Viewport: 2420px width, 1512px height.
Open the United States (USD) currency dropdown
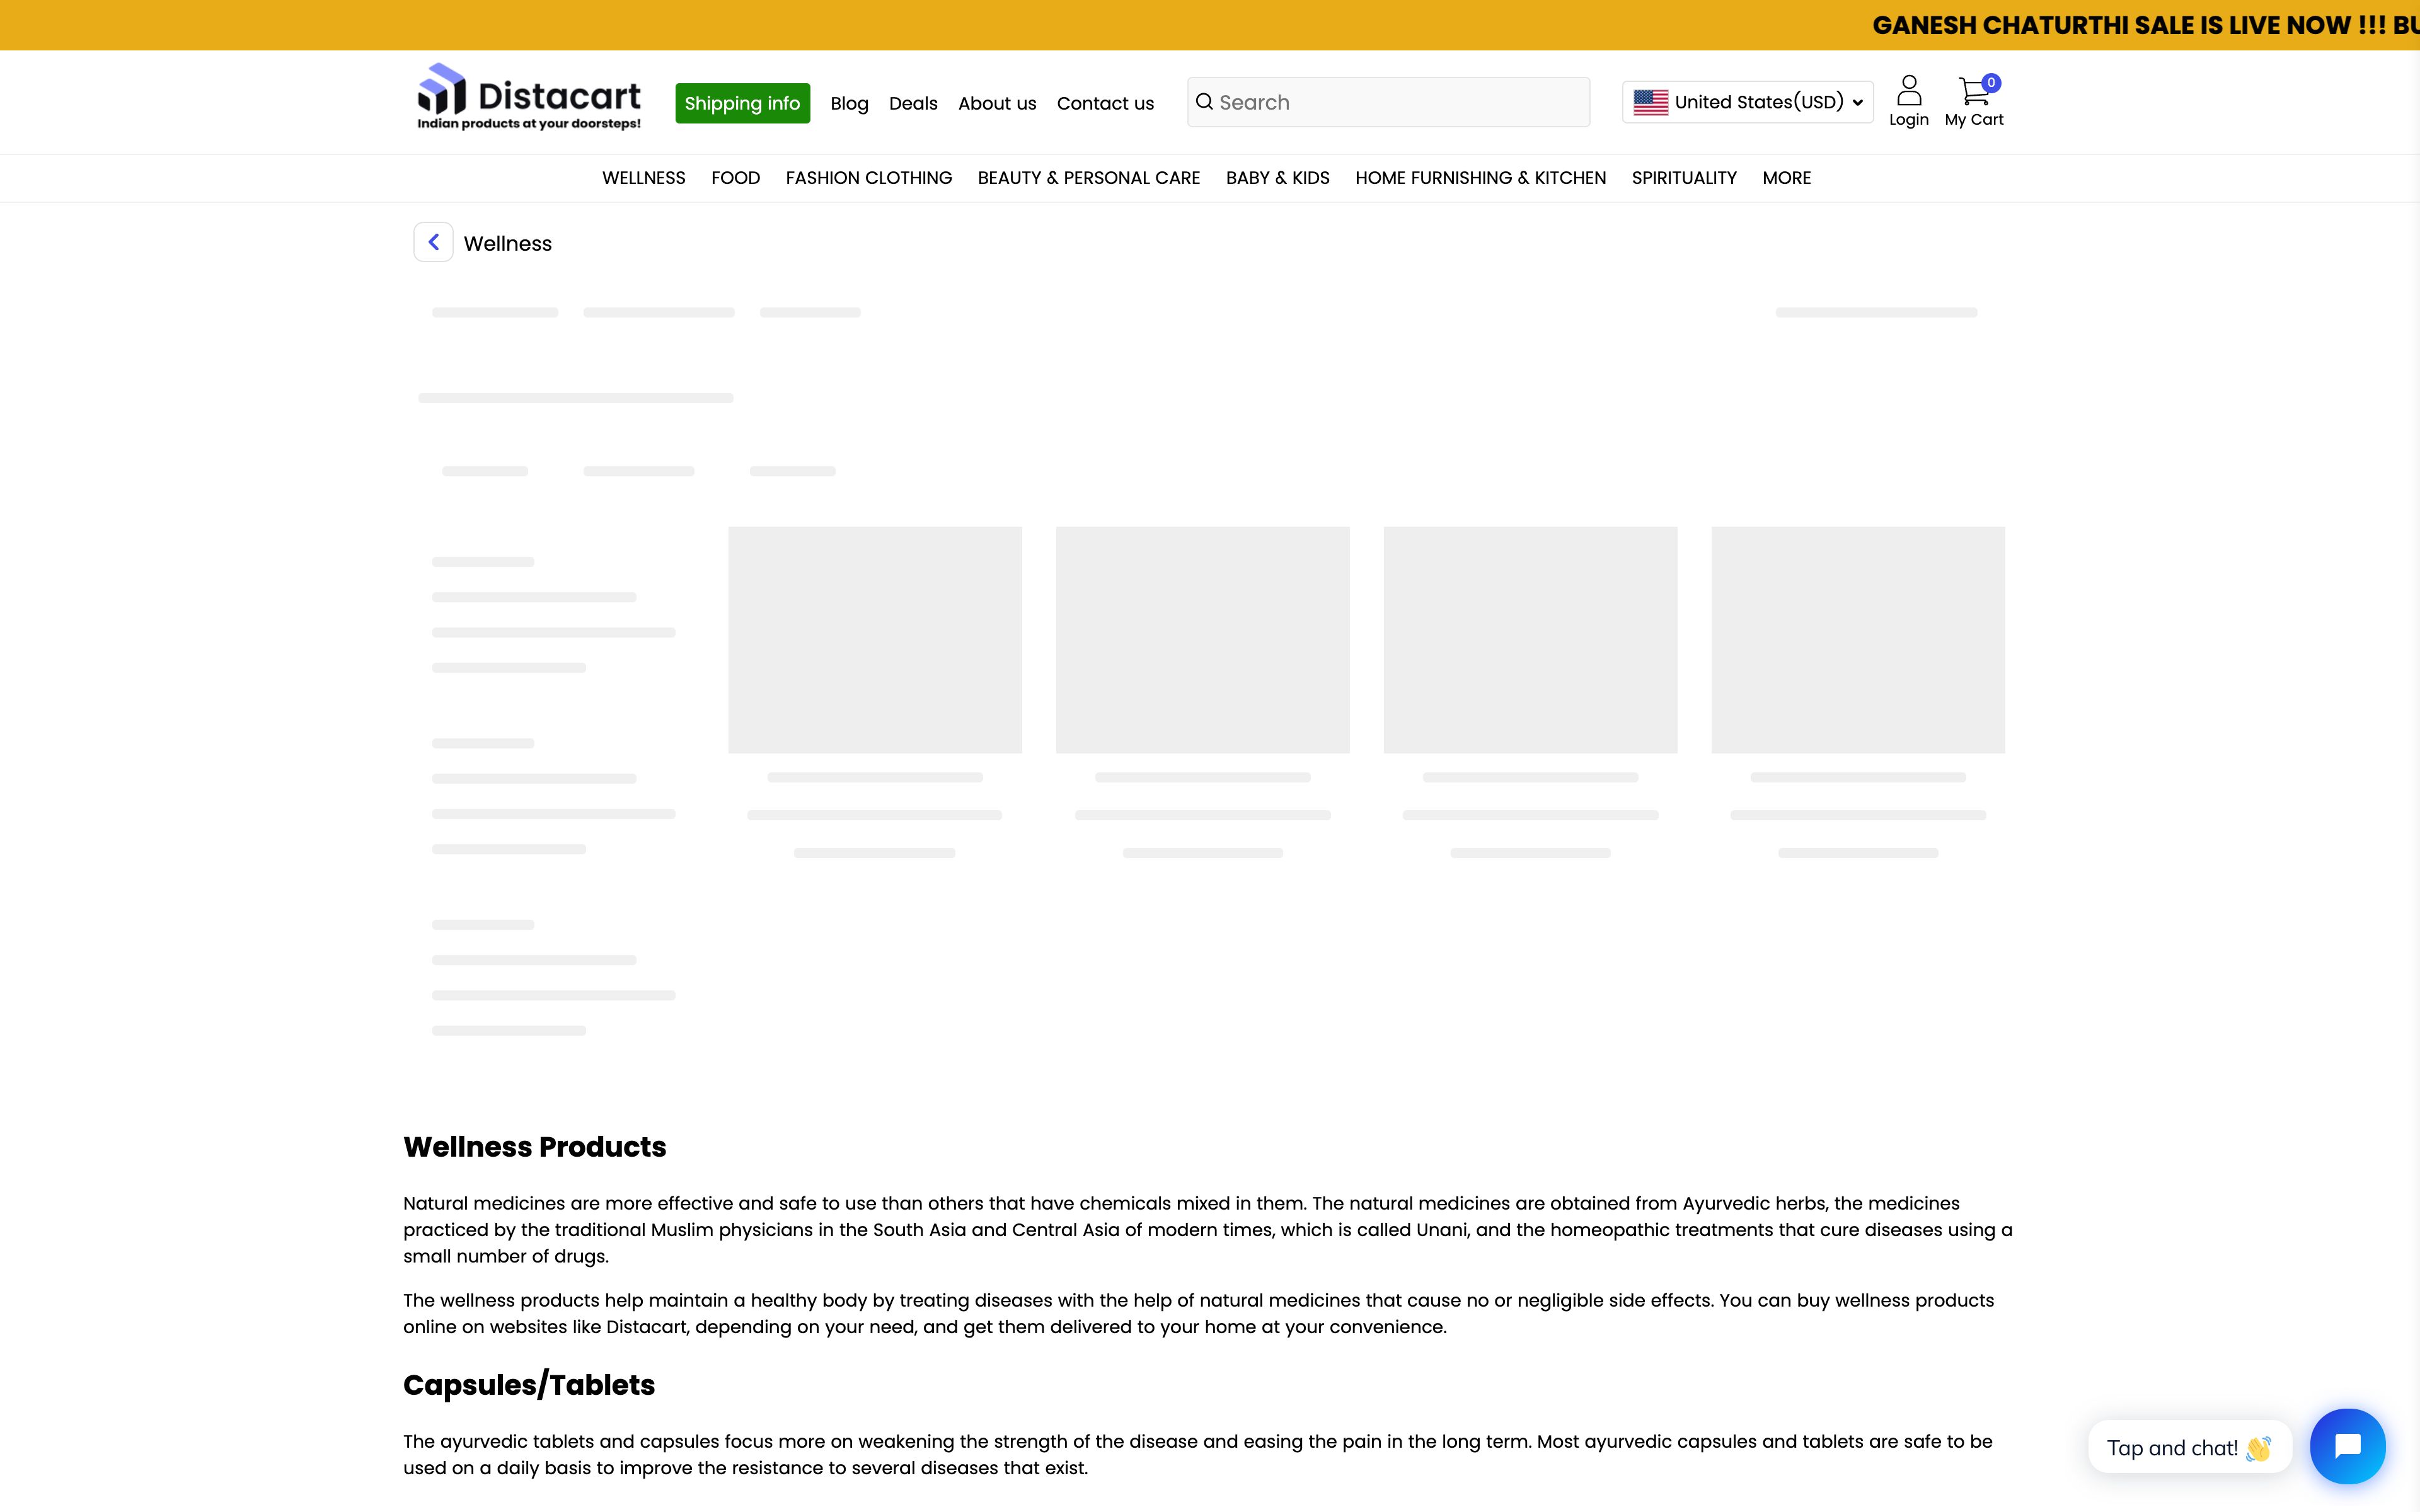coord(1746,101)
